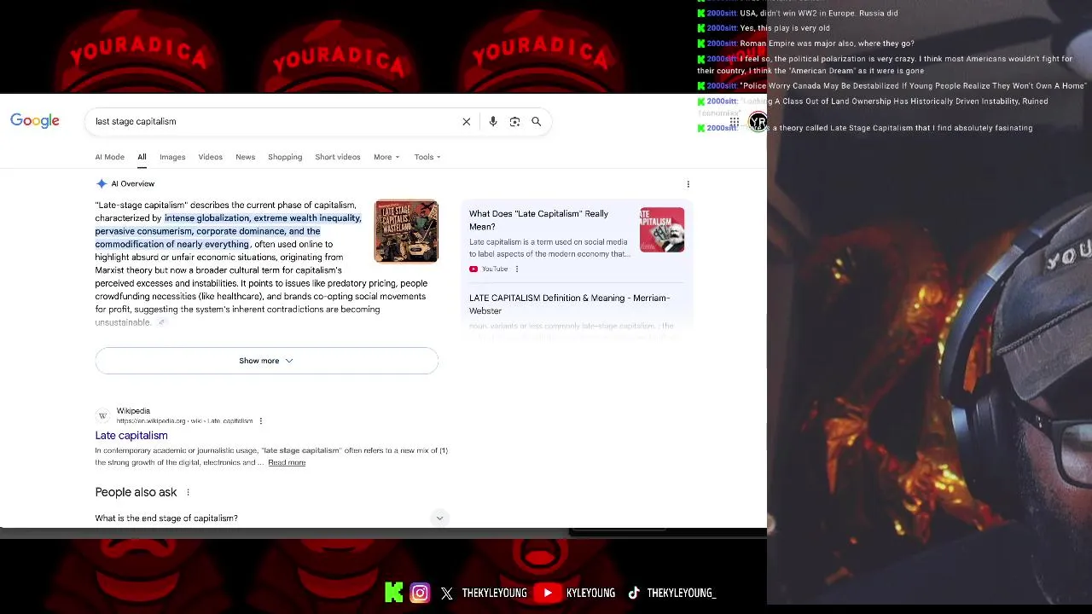Open People also ask options menu
The height and width of the screenshot is (614, 1092).
coord(189,493)
